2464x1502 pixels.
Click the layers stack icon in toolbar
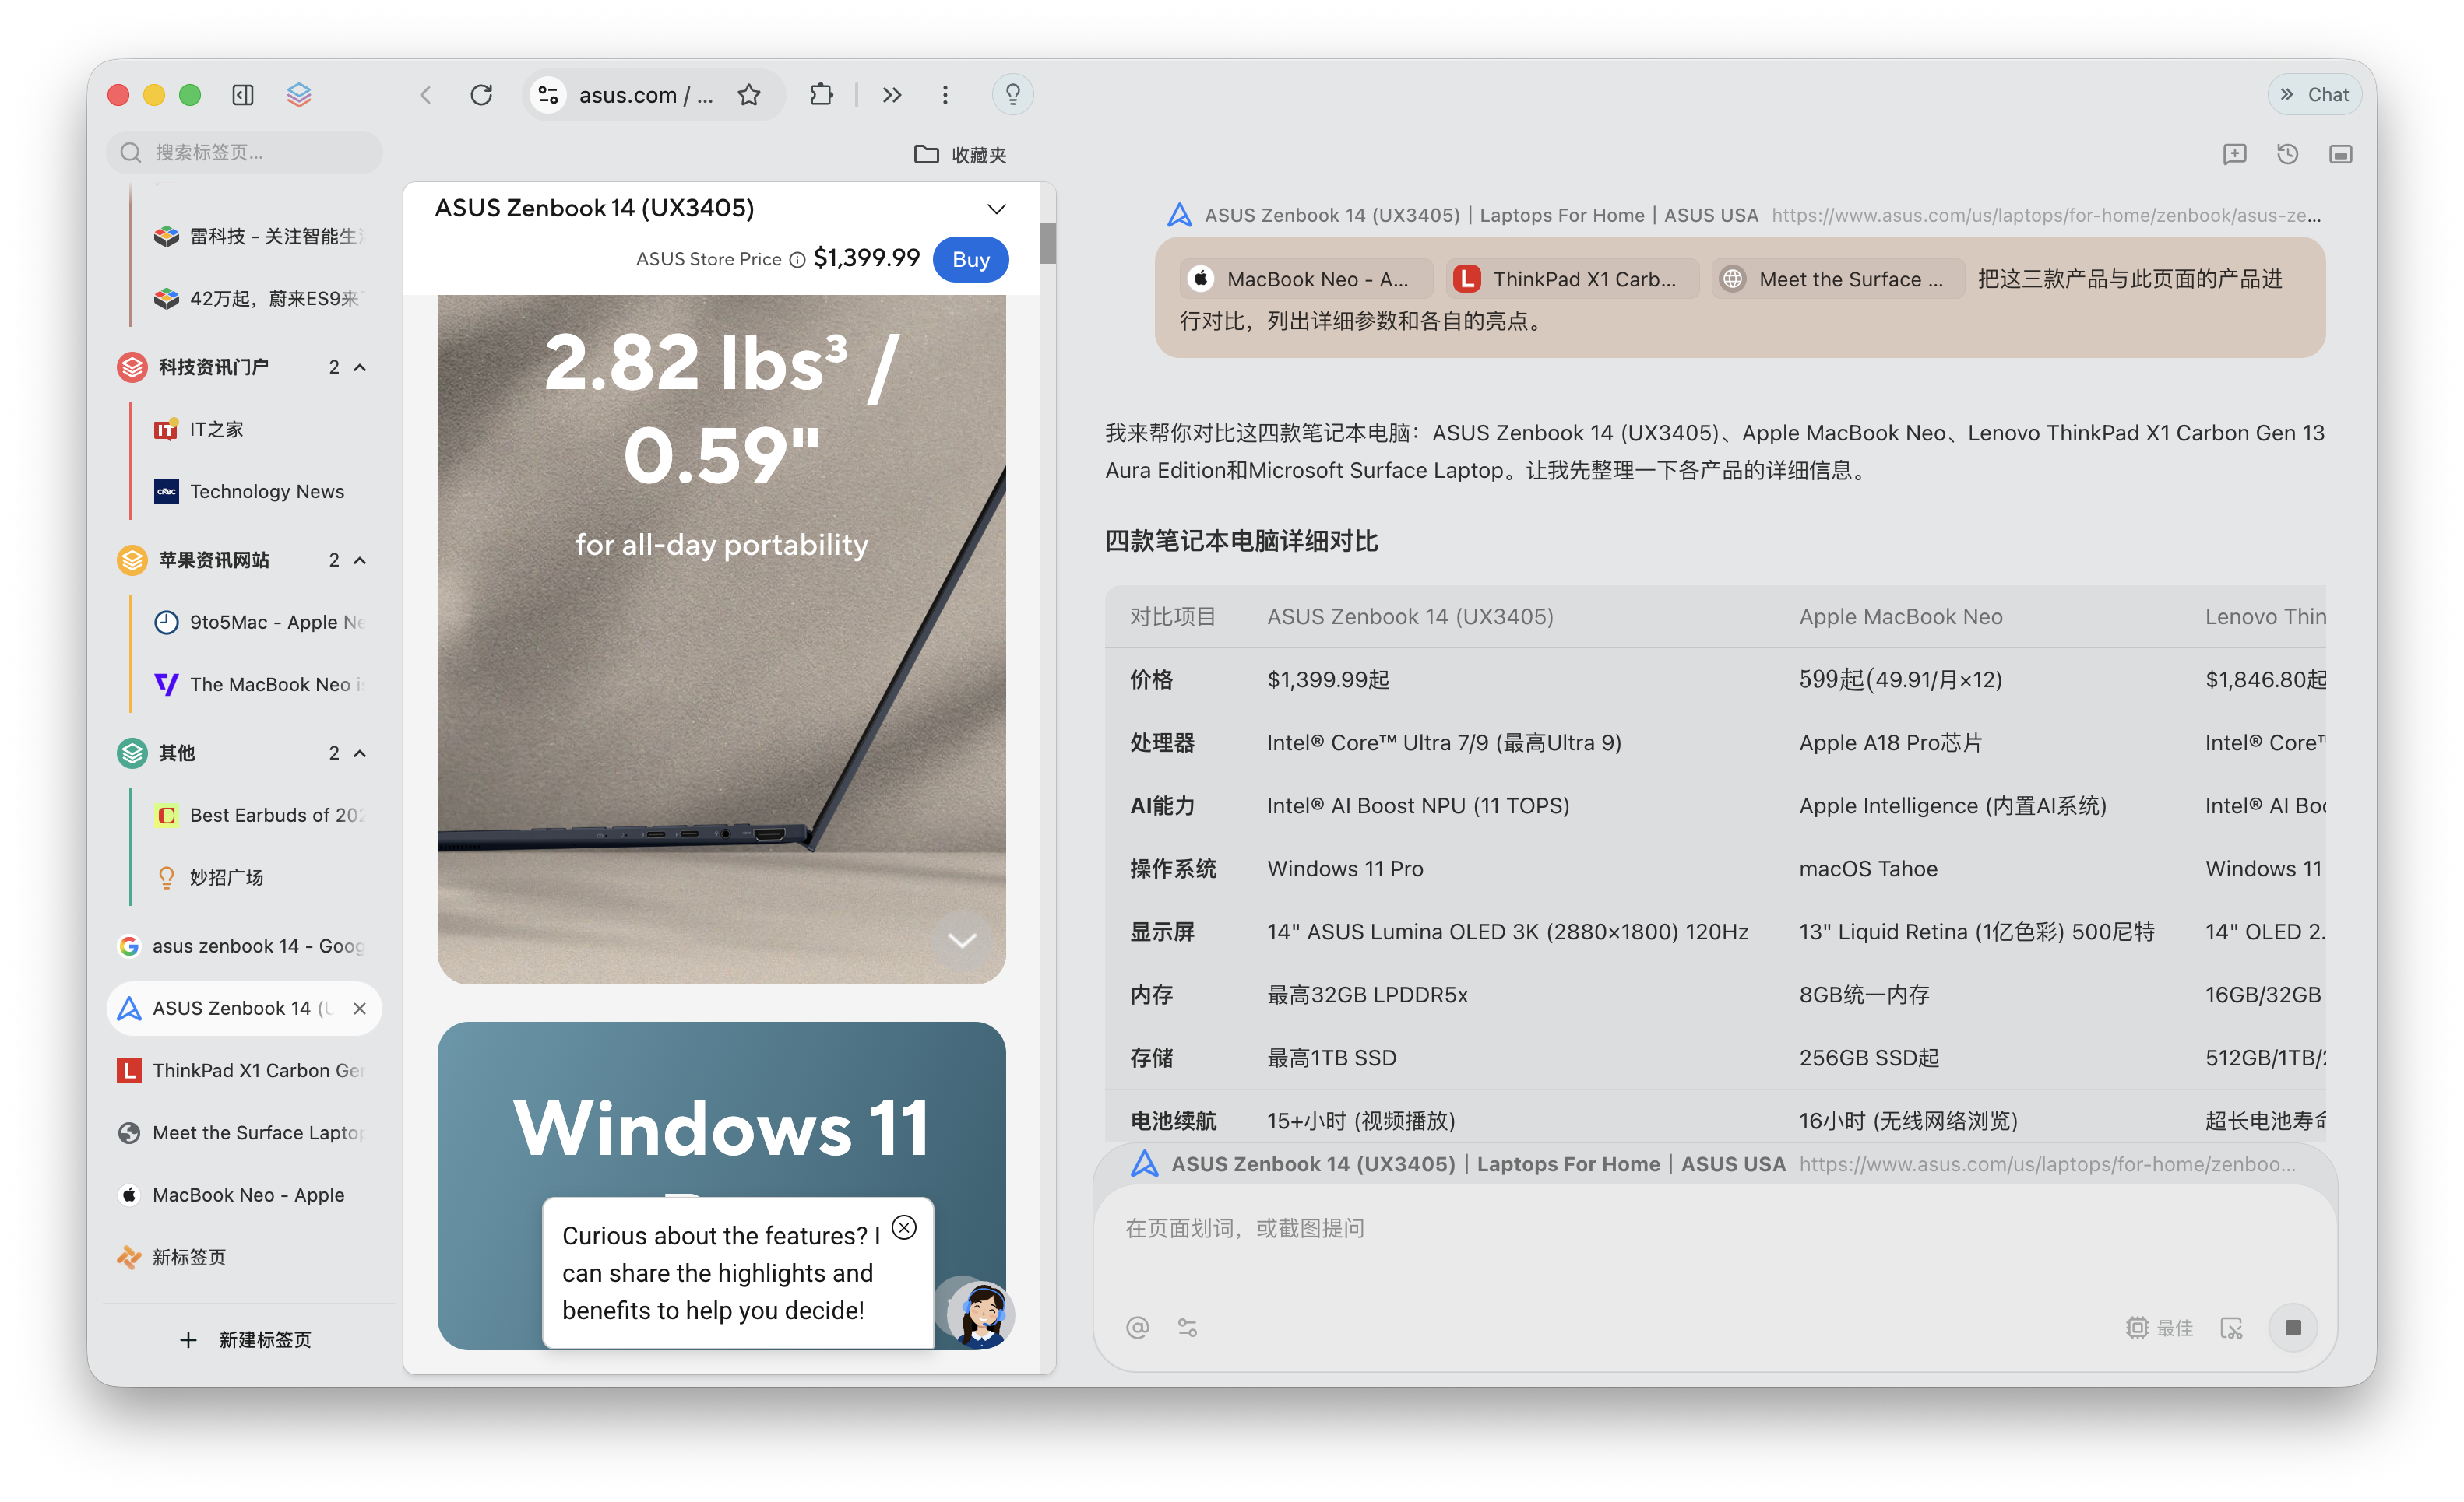tap(299, 95)
